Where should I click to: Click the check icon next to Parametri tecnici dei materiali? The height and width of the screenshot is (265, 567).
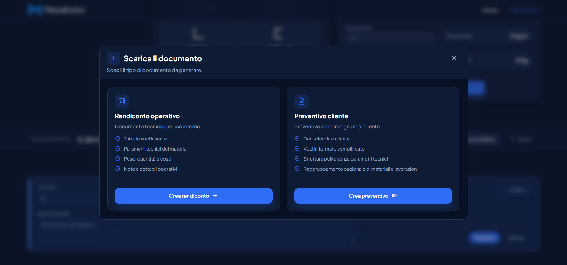click(118, 149)
